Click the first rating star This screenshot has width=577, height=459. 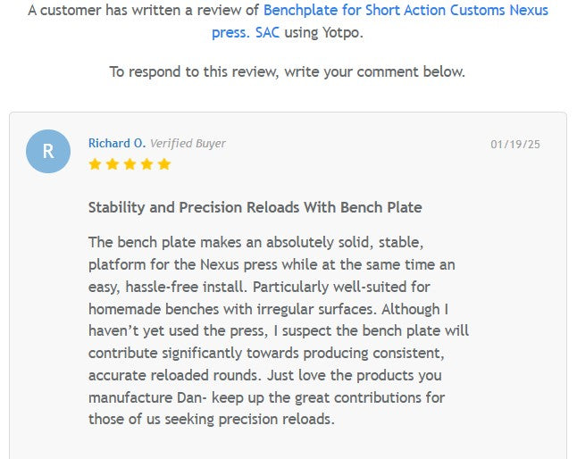[x=95, y=164]
